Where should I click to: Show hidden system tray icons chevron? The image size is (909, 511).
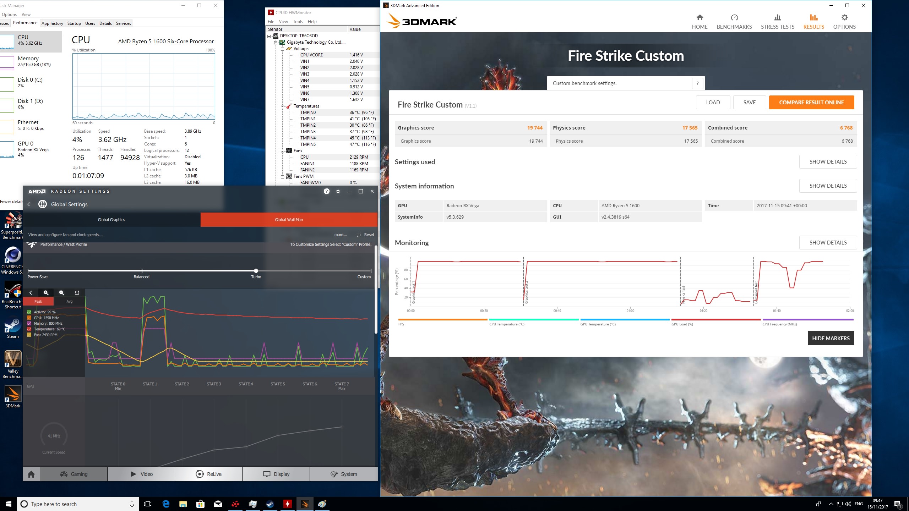tap(831, 504)
